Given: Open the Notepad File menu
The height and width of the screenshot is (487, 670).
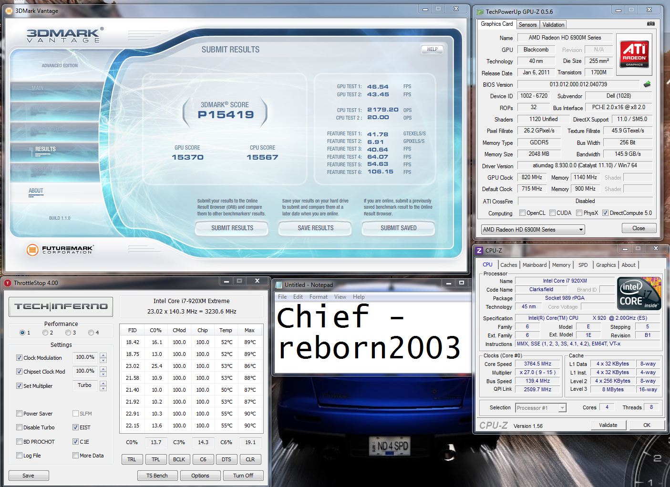Looking at the screenshot, I should click(282, 296).
